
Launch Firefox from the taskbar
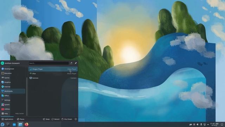pos(26,125)
